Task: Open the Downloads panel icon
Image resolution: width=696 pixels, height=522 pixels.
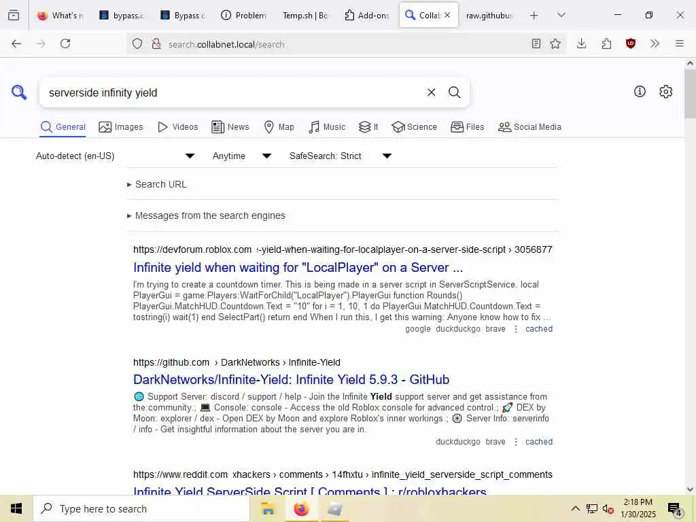Action: tap(582, 43)
